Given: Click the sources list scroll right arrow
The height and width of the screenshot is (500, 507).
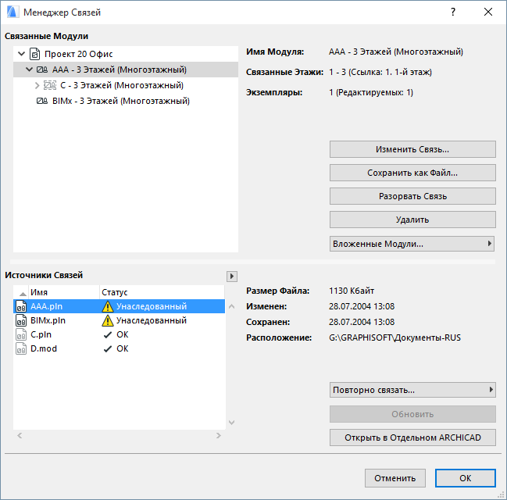Looking at the screenshot, I should click(x=219, y=436).
